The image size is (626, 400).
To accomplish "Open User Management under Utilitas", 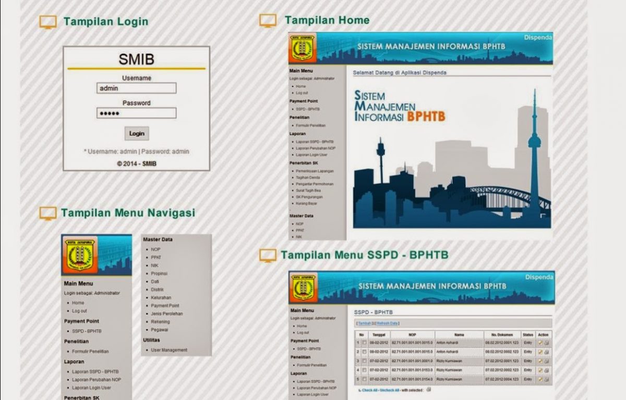I will click(169, 350).
